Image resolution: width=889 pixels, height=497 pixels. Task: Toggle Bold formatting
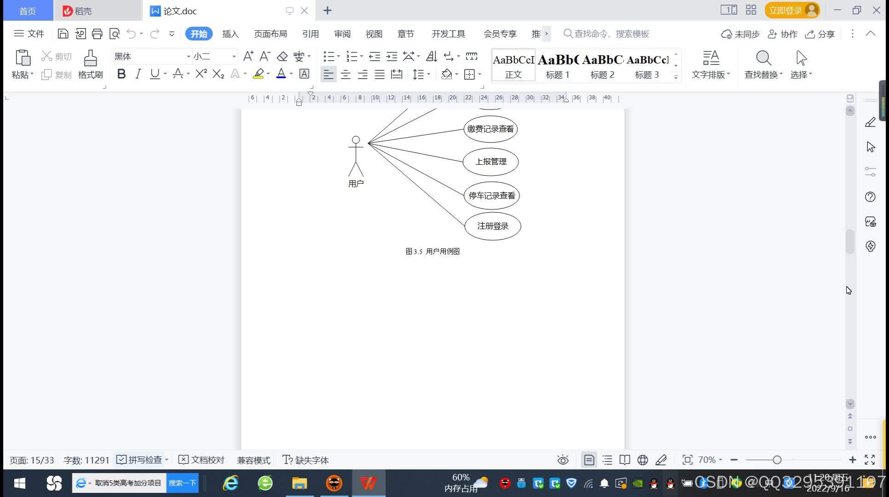coord(121,74)
